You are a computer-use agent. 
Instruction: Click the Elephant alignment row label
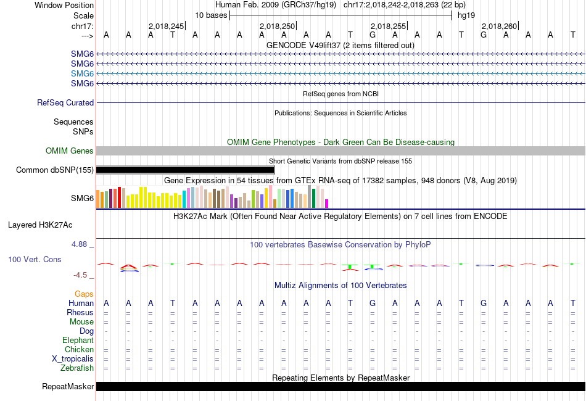click(78, 340)
